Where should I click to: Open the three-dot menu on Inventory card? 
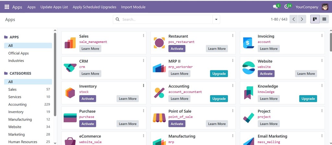[x=143, y=85]
